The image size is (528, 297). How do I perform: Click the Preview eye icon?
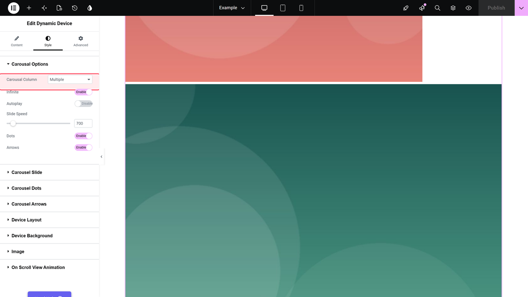[469, 8]
